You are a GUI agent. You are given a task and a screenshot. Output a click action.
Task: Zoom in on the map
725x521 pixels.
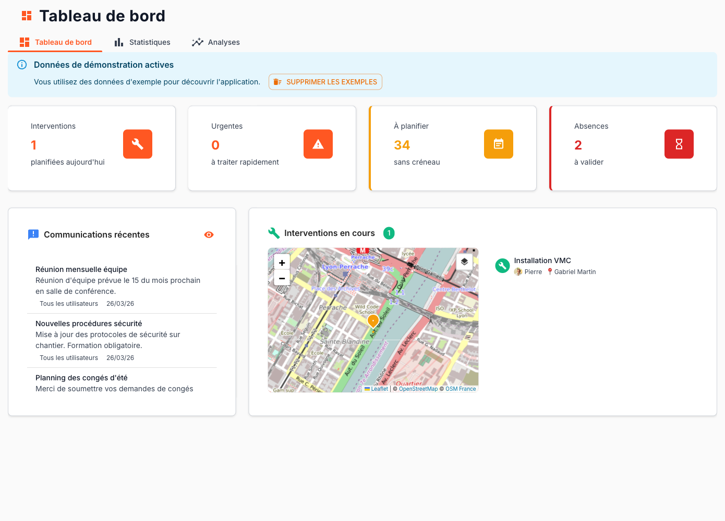pyautogui.click(x=282, y=263)
